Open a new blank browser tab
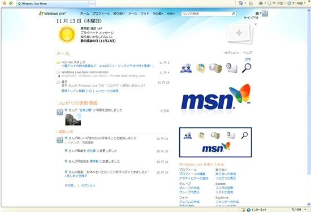Viewport: 311px width, 212px height. [x=92, y=3]
